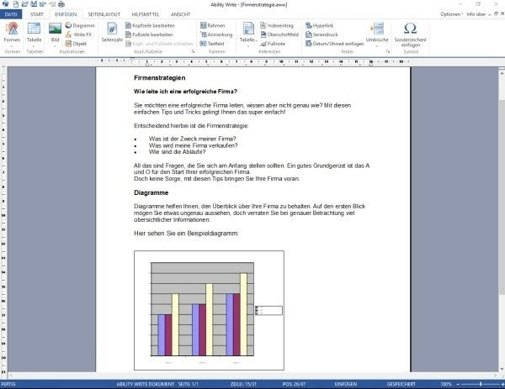Image resolution: width=505 pixels, height=389 pixels.
Task: Insert a table with Tabelle icon
Action: 34,32
